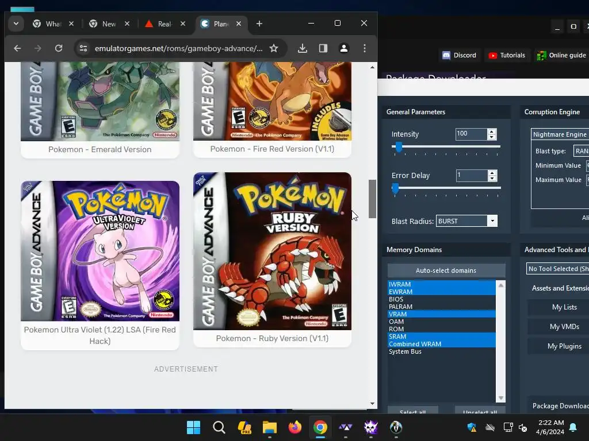The image size is (589, 441).
Task: Click Auto-select domains button
Action: pyautogui.click(x=446, y=270)
